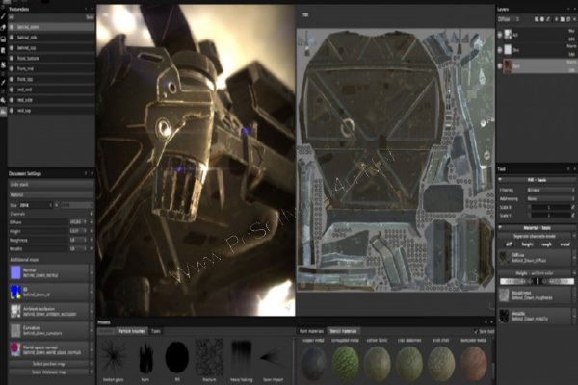578x385 pixels.
Task: Click the Select thickness map button
Action: point(49,372)
